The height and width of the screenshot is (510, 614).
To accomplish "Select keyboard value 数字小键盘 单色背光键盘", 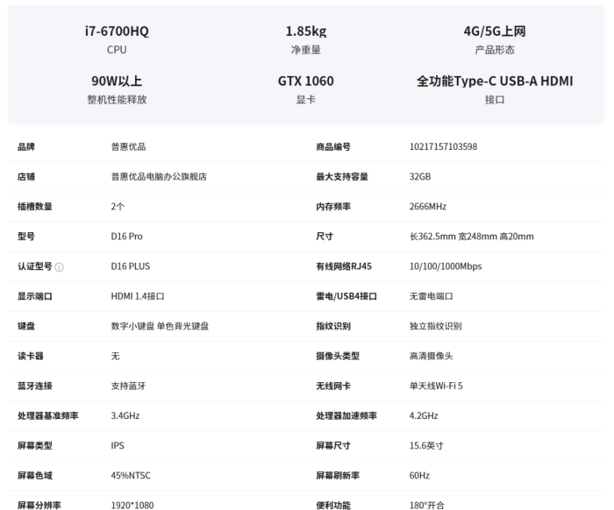I will point(160,326).
